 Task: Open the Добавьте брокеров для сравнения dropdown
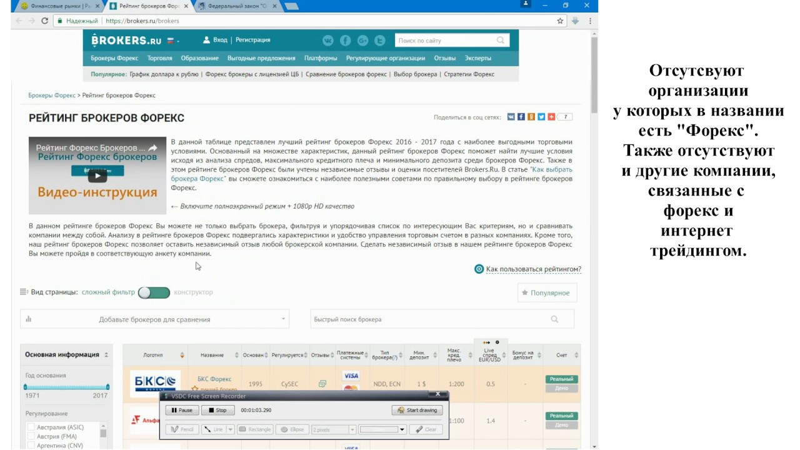click(x=154, y=319)
